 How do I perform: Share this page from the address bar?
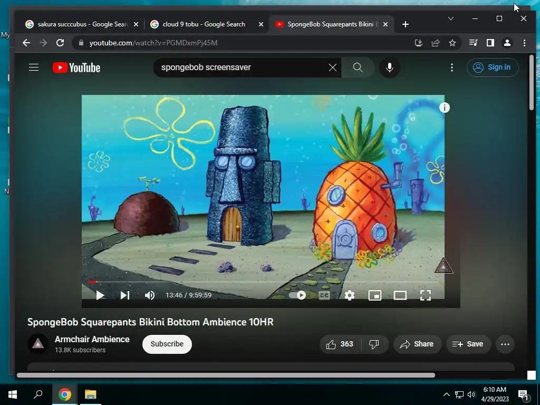pos(435,43)
